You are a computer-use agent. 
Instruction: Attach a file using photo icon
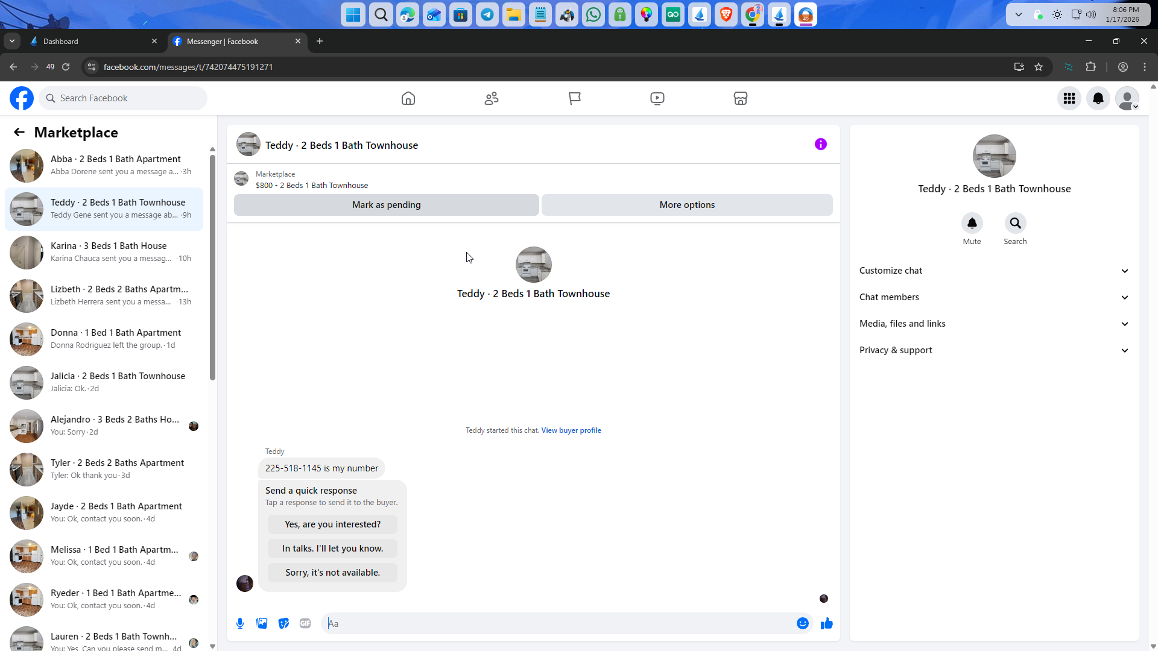[x=262, y=623]
